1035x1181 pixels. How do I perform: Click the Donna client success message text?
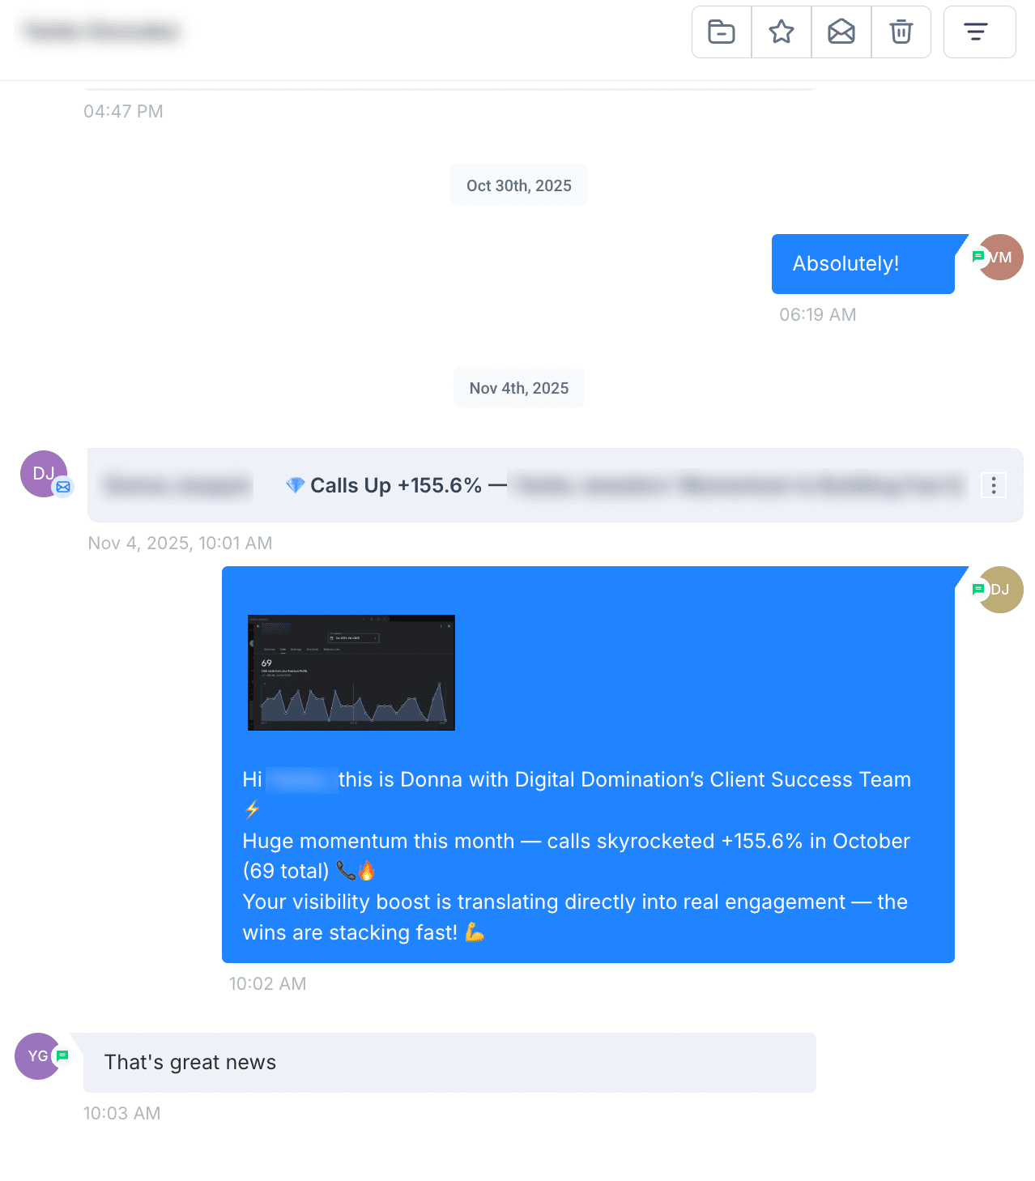(x=577, y=855)
